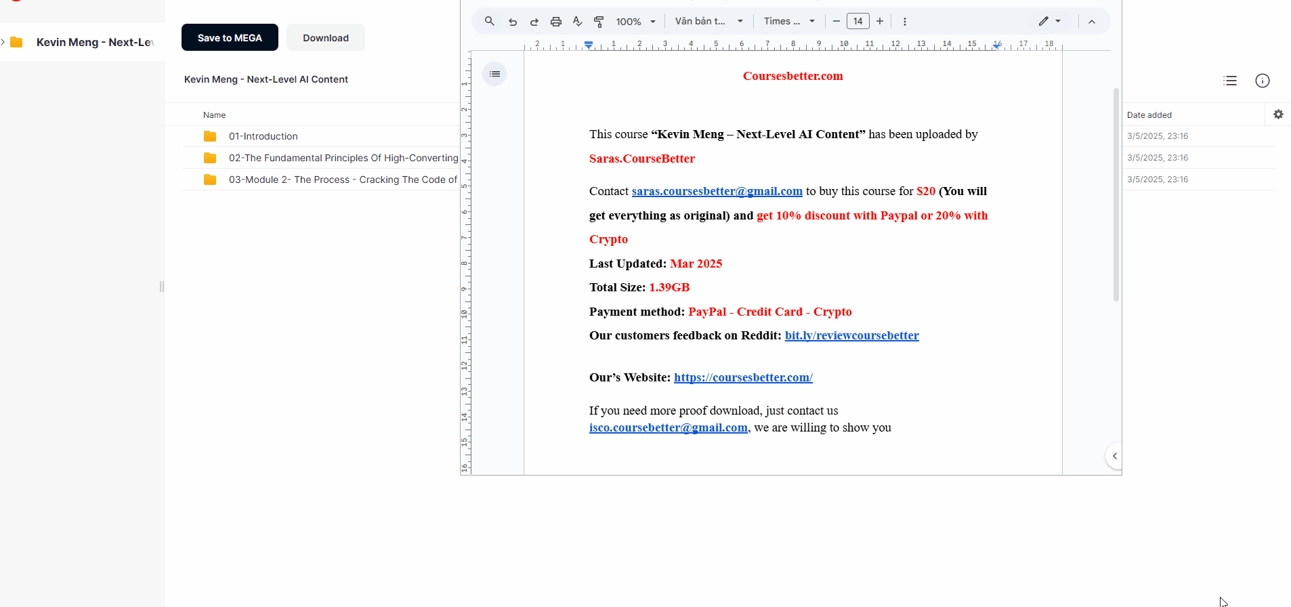Open the text style dropdown Văn bản t...
1291x607 pixels.
point(708,22)
